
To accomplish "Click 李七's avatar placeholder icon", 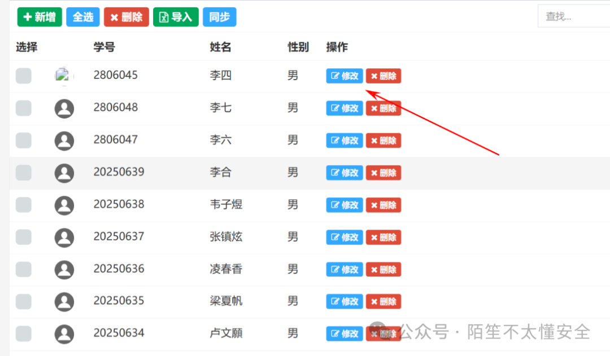I will click(64, 108).
